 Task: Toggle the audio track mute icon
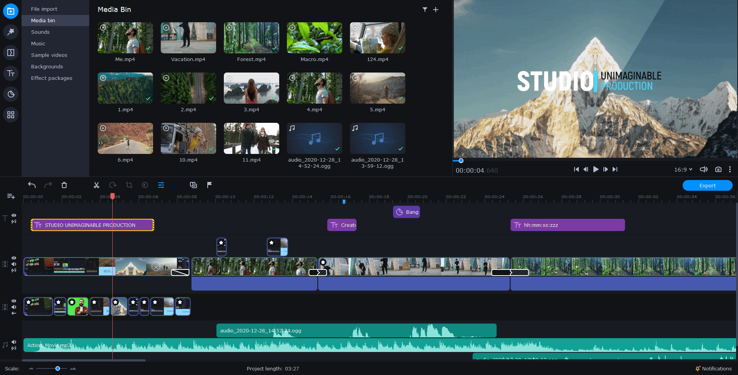coord(14,342)
